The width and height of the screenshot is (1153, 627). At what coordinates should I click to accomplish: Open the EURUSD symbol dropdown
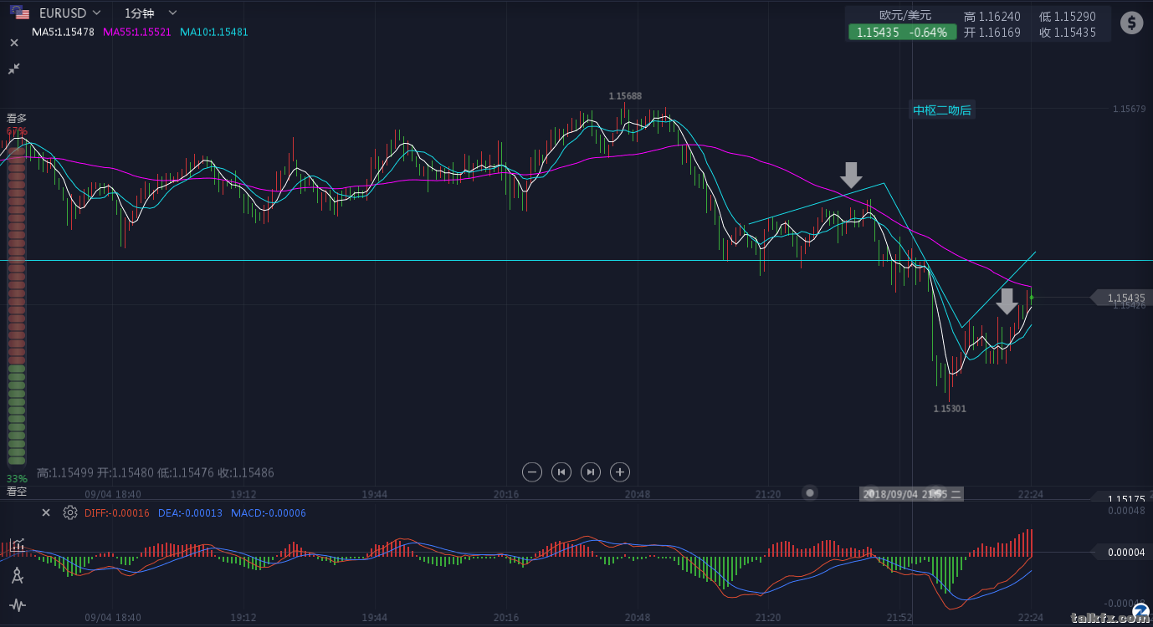tap(70, 13)
